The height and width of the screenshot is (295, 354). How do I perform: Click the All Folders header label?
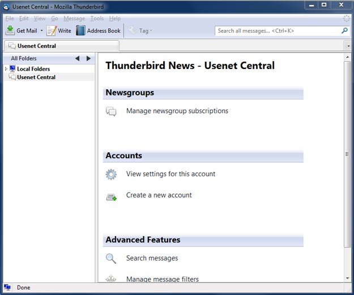tap(24, 58)
